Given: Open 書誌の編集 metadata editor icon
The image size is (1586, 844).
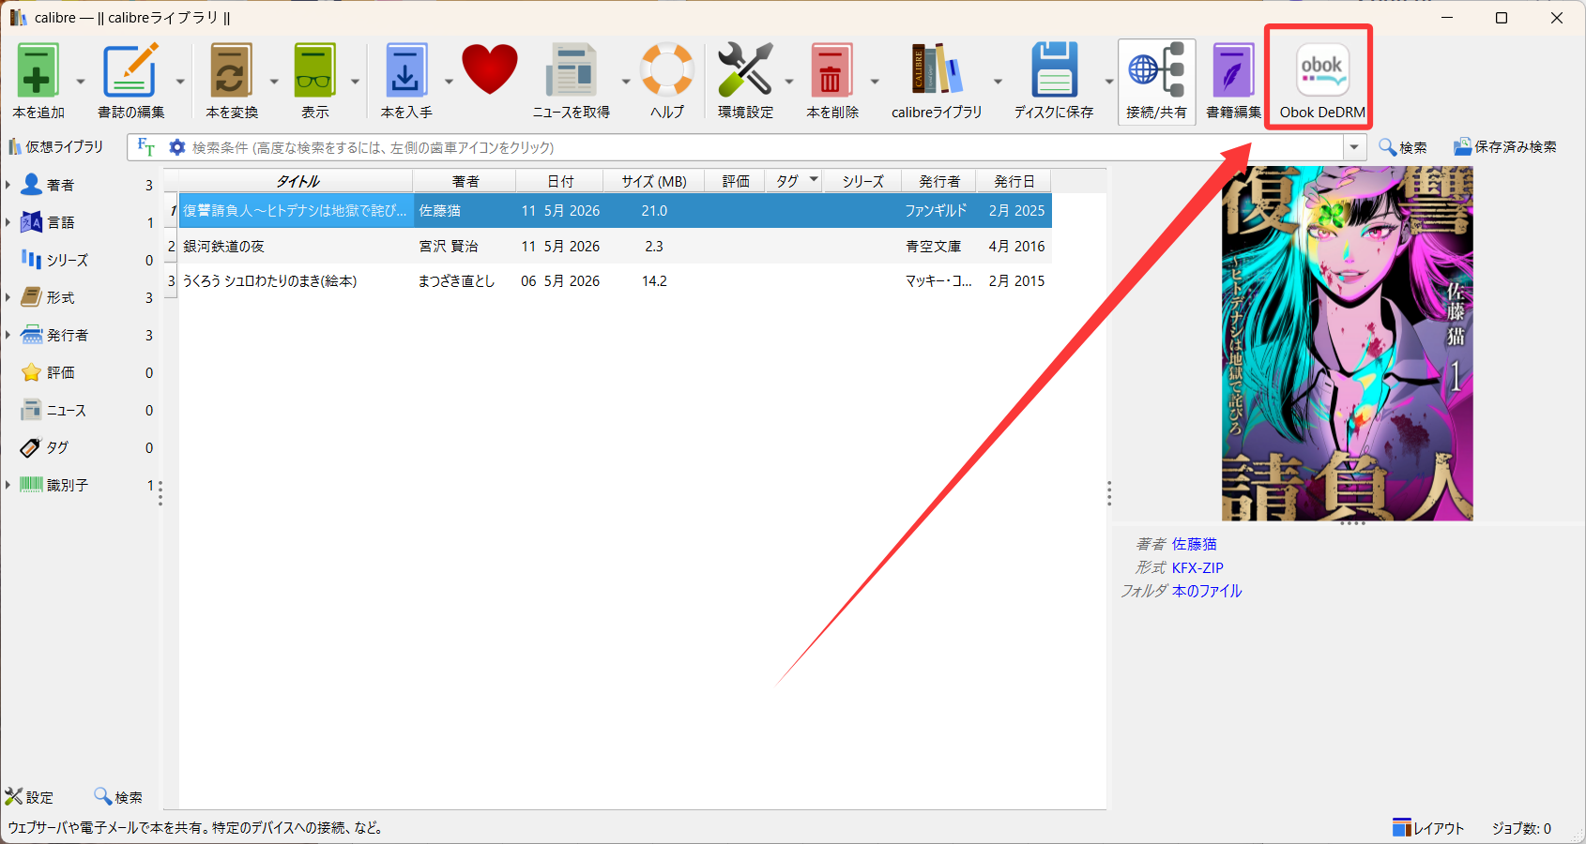Looking at the screenshot, I should point(130,70).
